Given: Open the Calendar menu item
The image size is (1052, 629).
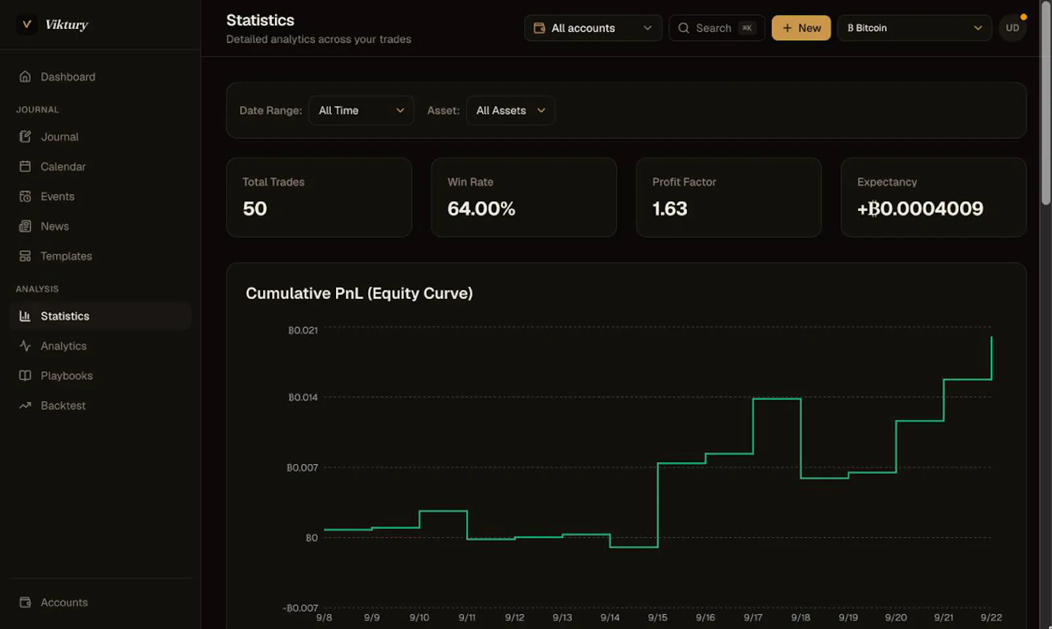Looking at the screenshot, I should (x=101, y=167).
